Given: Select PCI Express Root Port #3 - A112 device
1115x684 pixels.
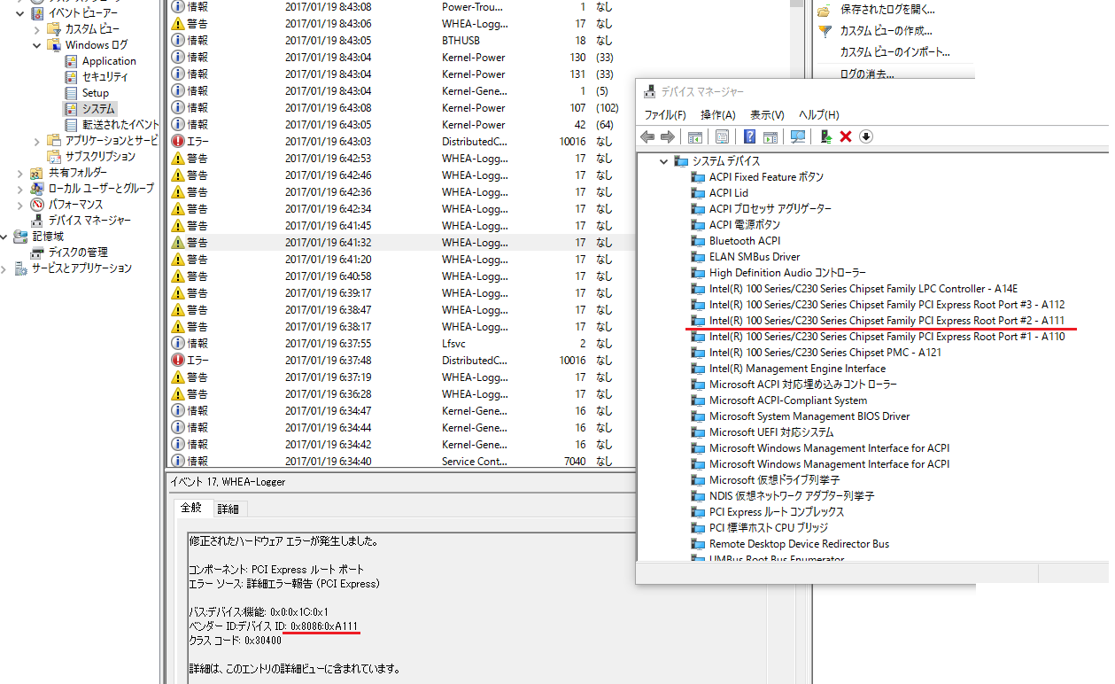Looking at the screenshot, I should (x=887, y=305).
